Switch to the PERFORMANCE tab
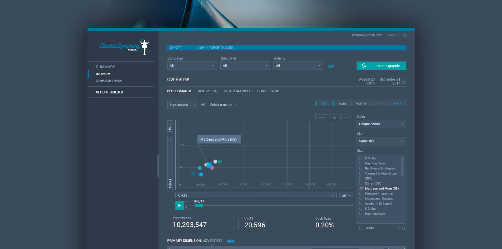 tap(179, 91)
